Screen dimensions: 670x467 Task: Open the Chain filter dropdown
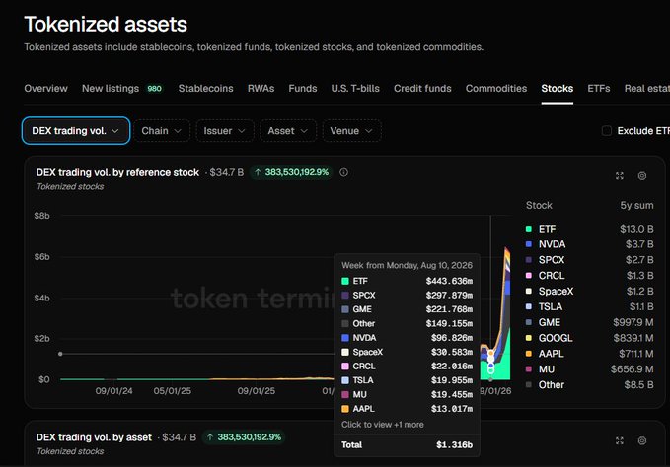coord(162,130)
